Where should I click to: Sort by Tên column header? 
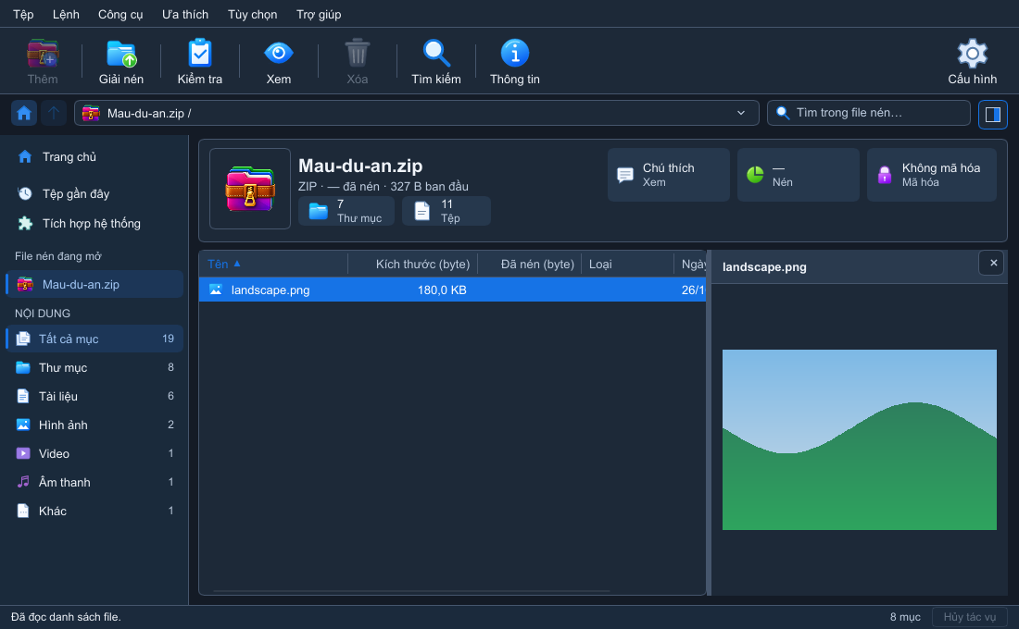(x=273, y=265)
